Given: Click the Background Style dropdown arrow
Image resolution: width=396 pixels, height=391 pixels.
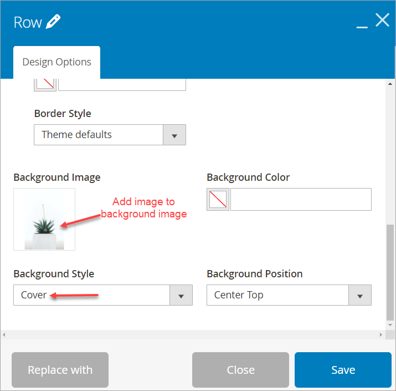Looking at the screenshot, I should [x=181, y=295].
